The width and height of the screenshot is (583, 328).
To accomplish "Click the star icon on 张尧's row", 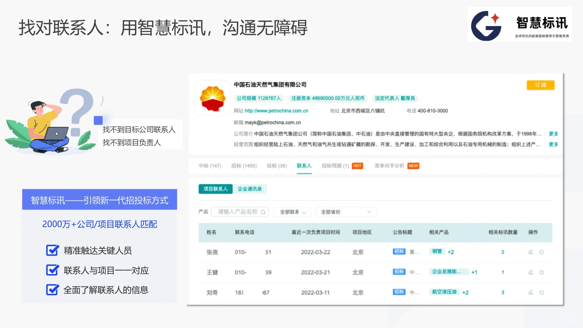I will (x=542, y=252).
